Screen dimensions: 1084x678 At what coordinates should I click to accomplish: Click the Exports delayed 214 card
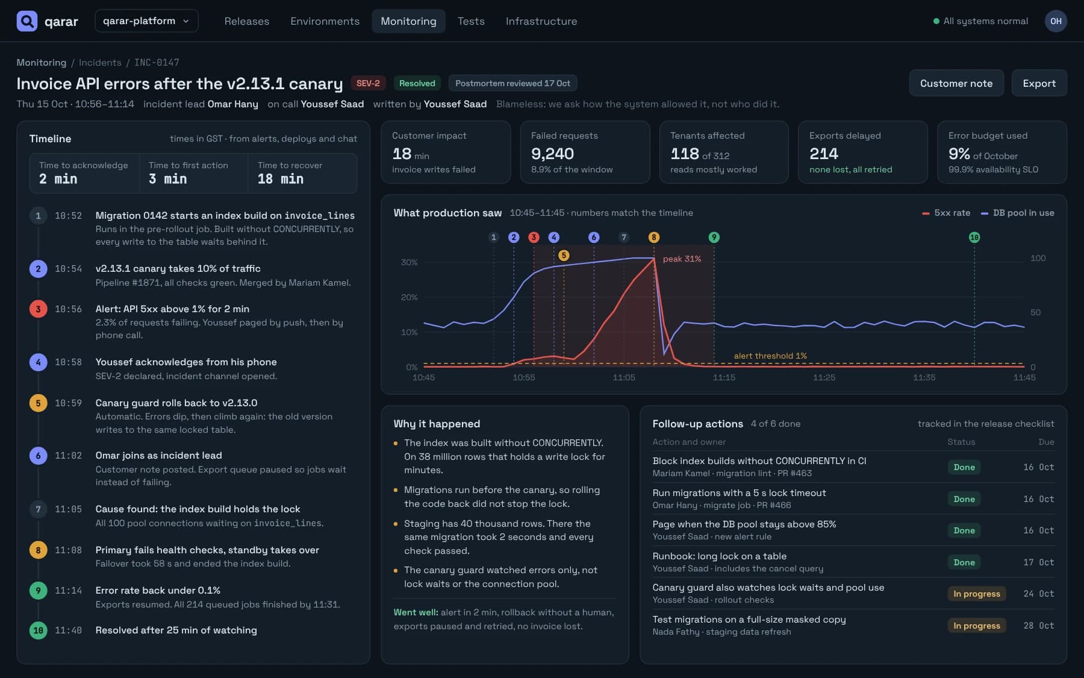pyautogui.click(x=863, y=152)
